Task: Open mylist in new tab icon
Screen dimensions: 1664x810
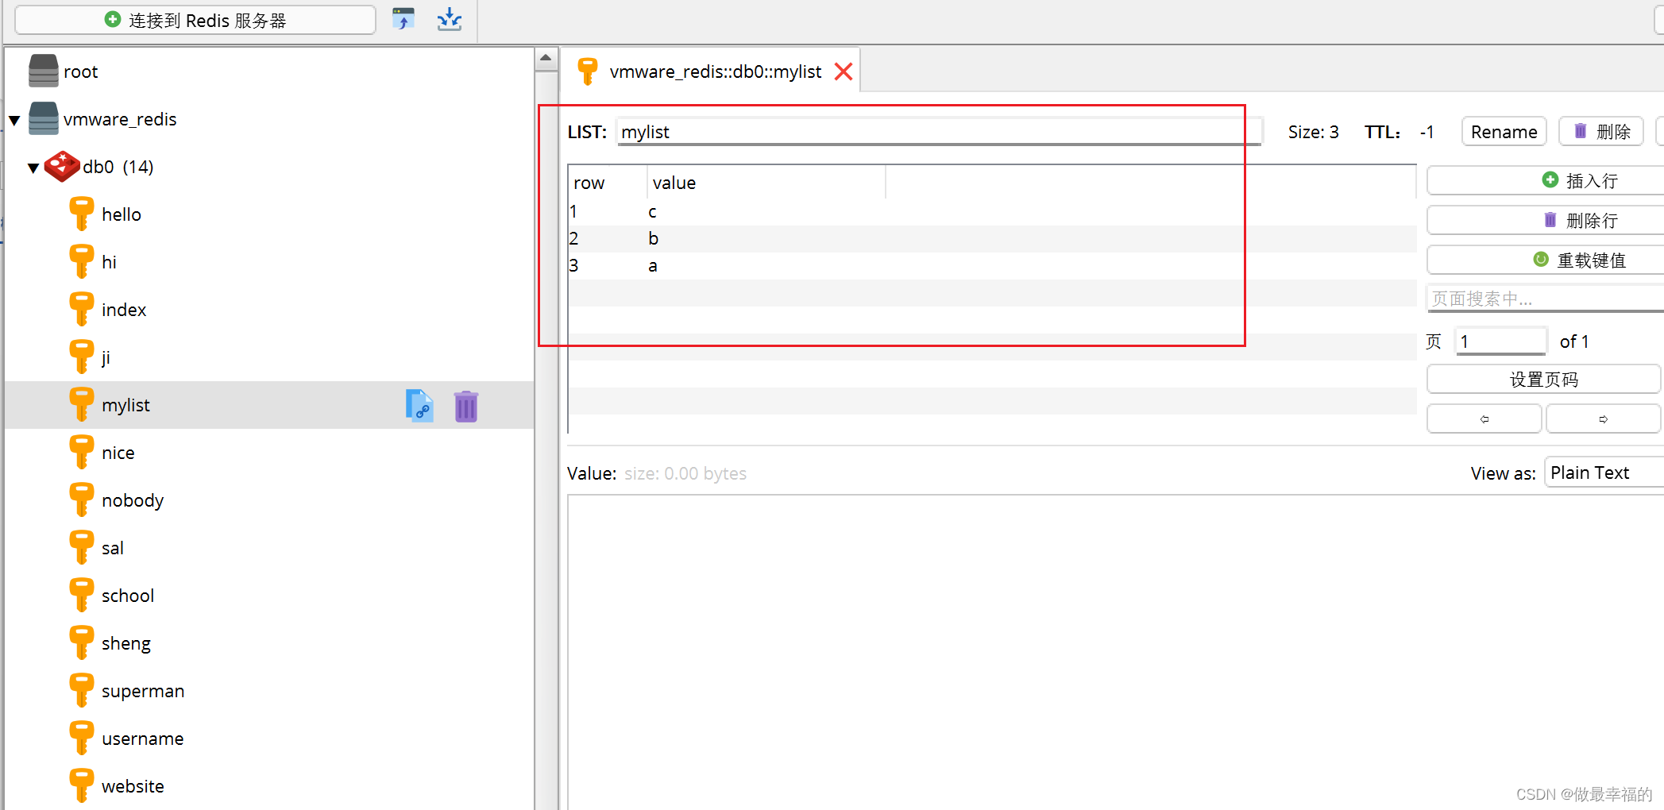Action: coord(419,406)
